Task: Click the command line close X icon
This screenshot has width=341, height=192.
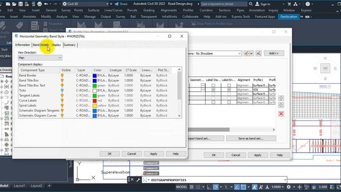Action: (x=132, y=180)
